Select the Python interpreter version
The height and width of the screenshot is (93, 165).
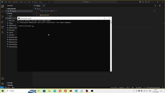click(x=152, y=88)
